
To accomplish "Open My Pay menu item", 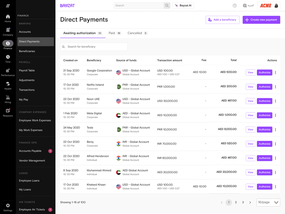I will (23, 100).
